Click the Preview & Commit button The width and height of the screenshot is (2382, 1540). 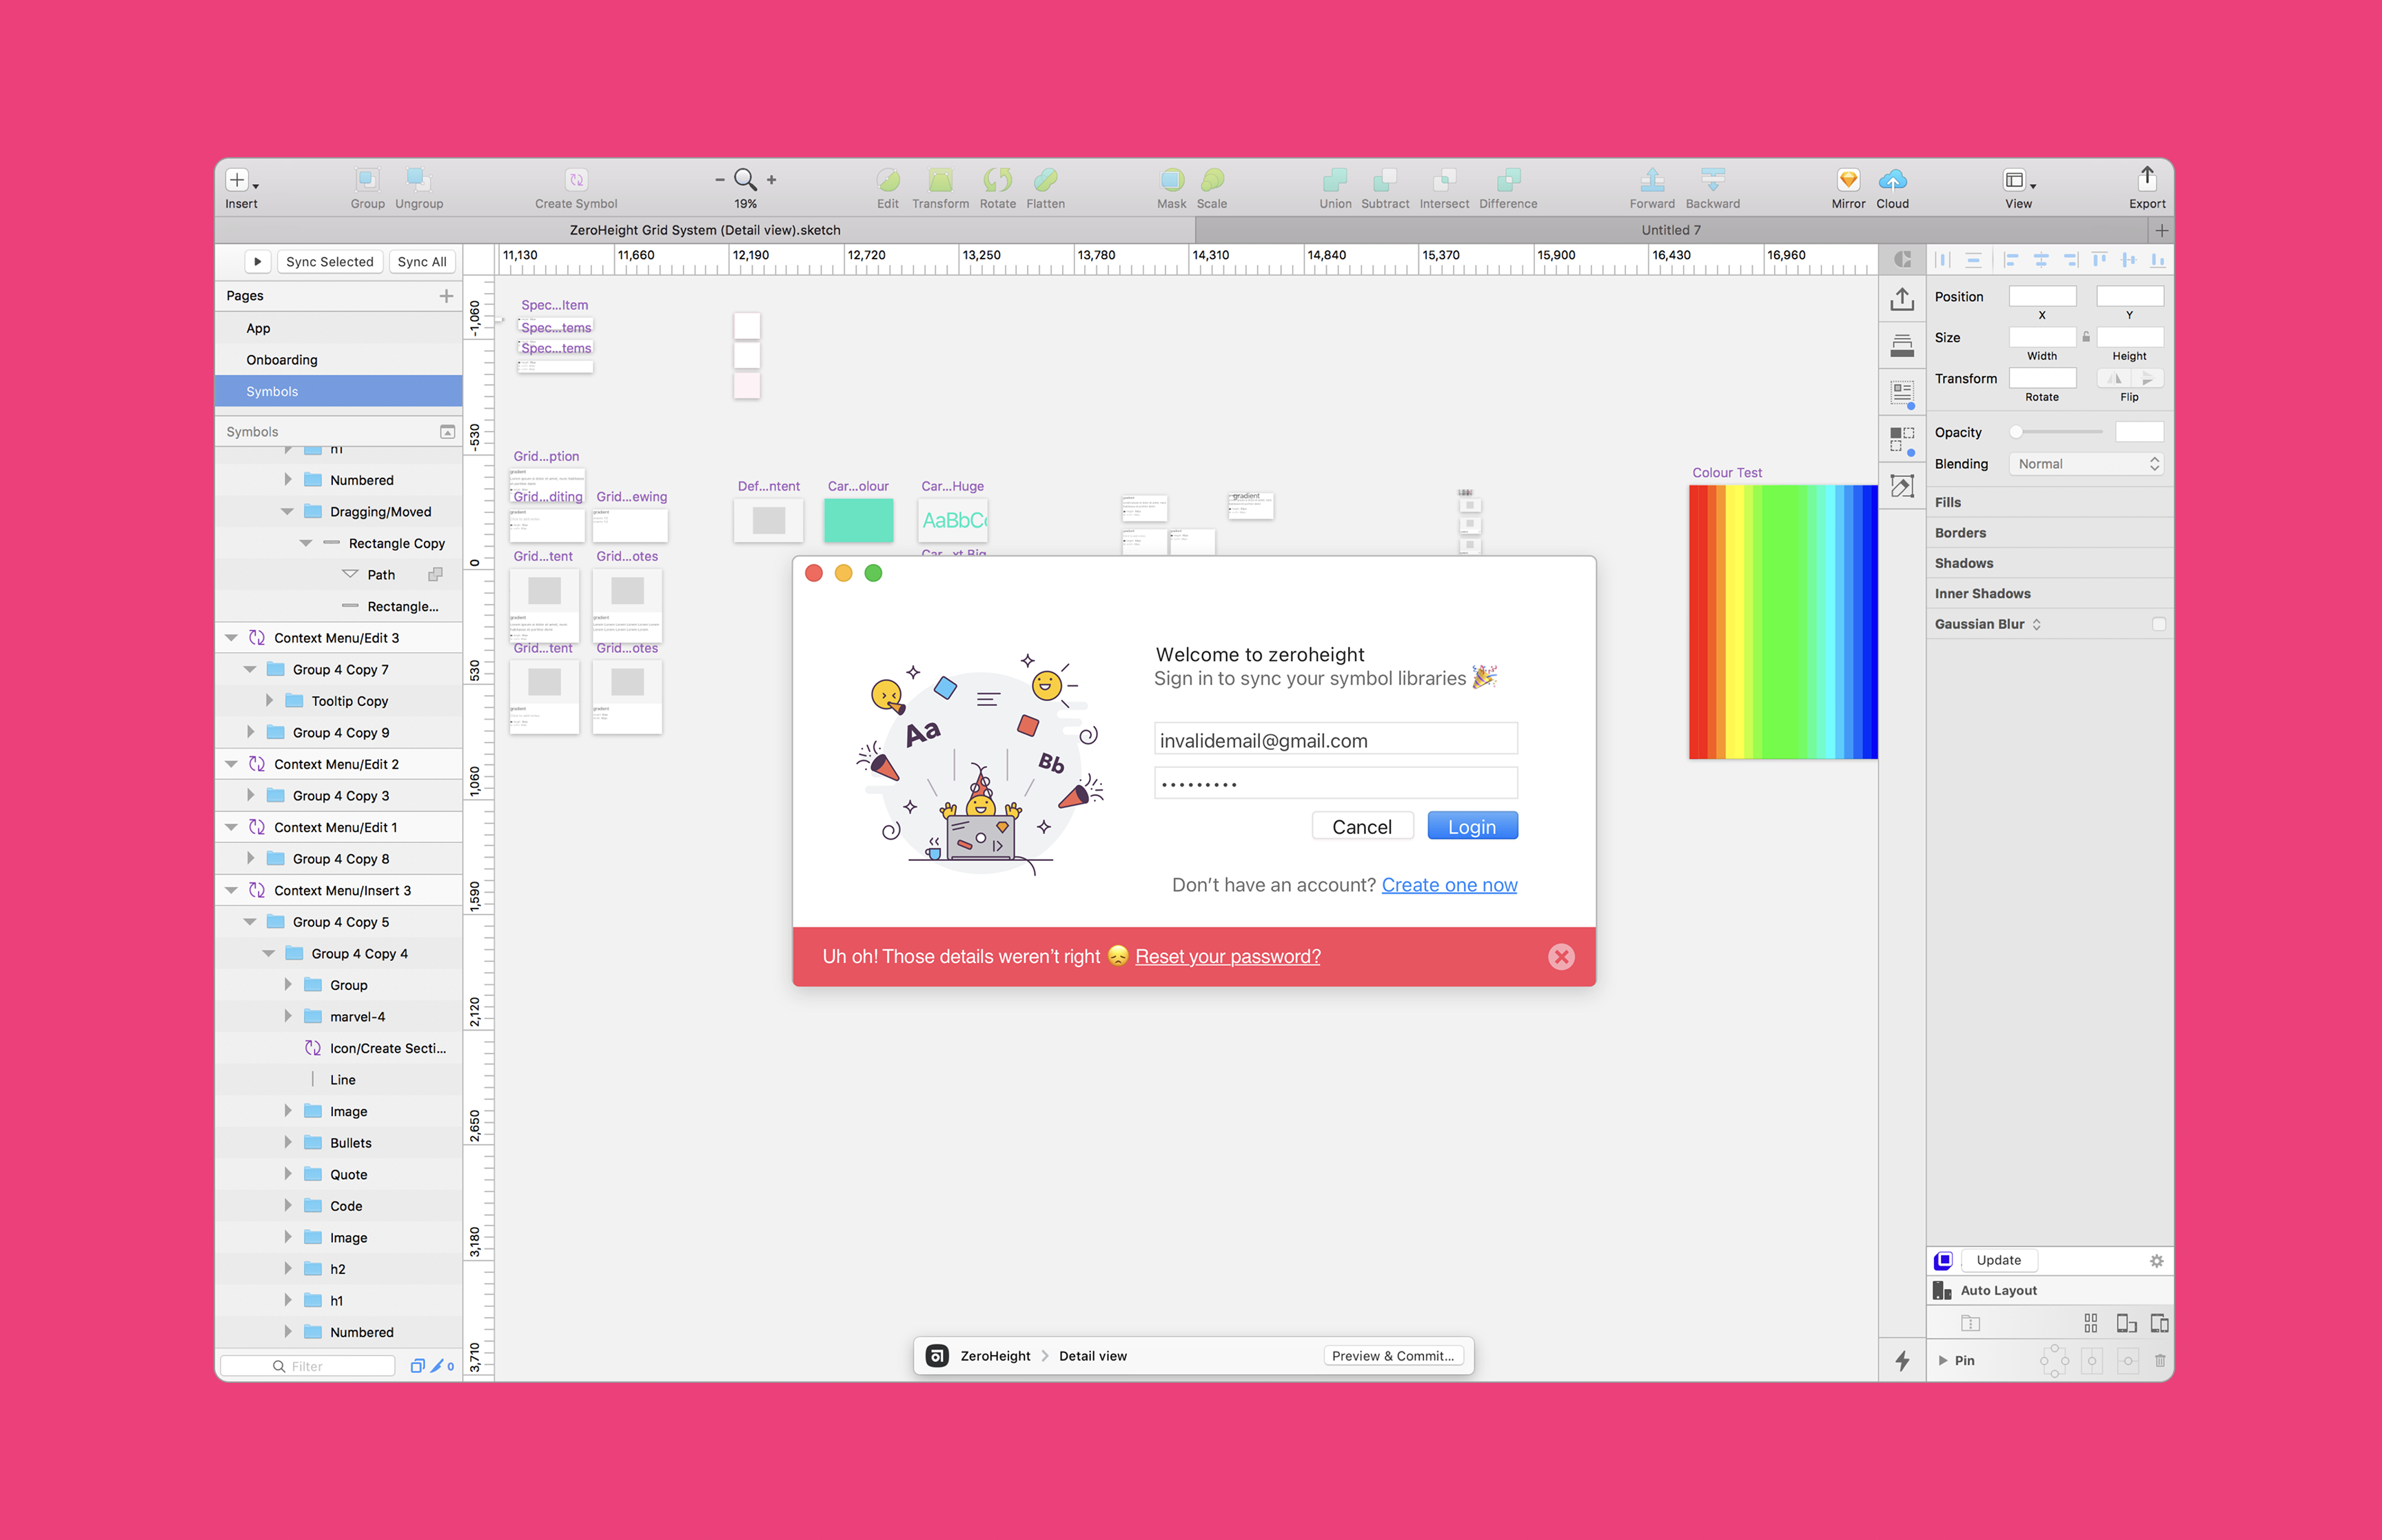(x=1394, y=1356)
